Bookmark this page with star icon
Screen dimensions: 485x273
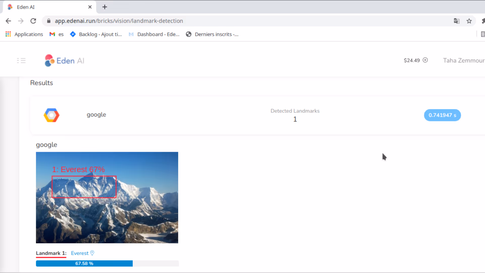pos(469,21)
